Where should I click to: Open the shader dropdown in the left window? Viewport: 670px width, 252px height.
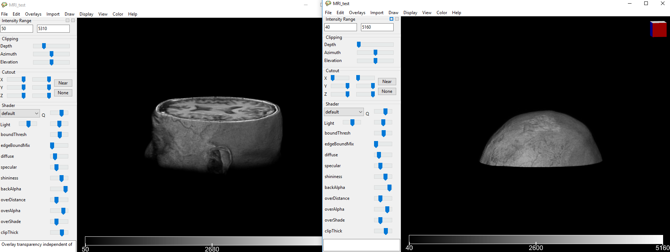pos(20,113)
